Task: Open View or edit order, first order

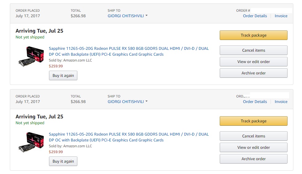Action: pos(253,62)
